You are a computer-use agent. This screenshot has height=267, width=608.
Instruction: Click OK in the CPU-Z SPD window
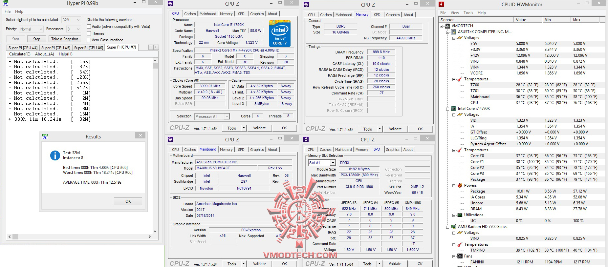tap(420, 264)
